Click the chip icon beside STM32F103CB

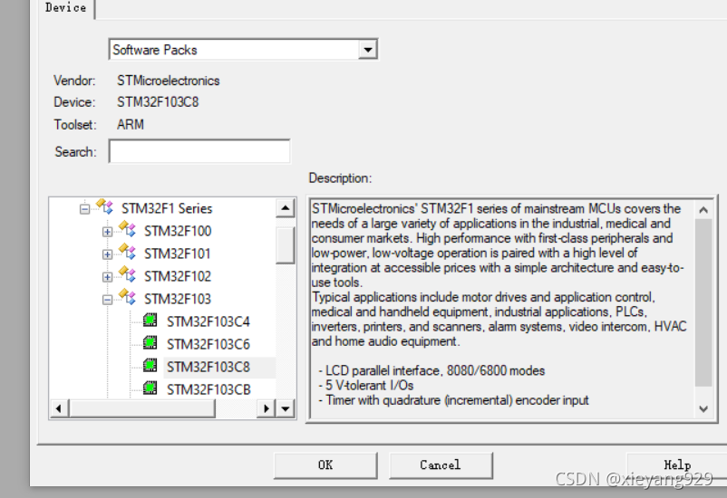pos(150,388)
